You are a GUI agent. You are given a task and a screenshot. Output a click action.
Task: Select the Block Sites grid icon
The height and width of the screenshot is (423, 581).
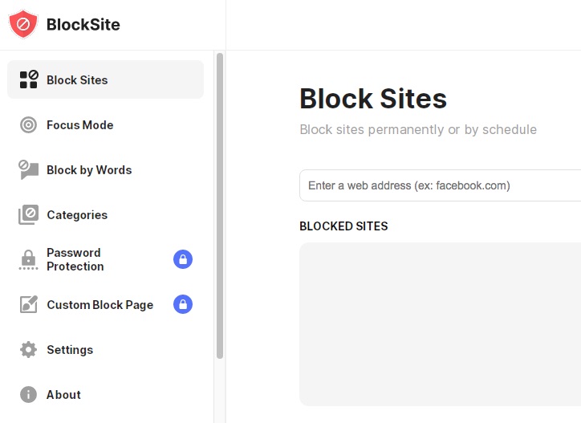coord(29,79)
